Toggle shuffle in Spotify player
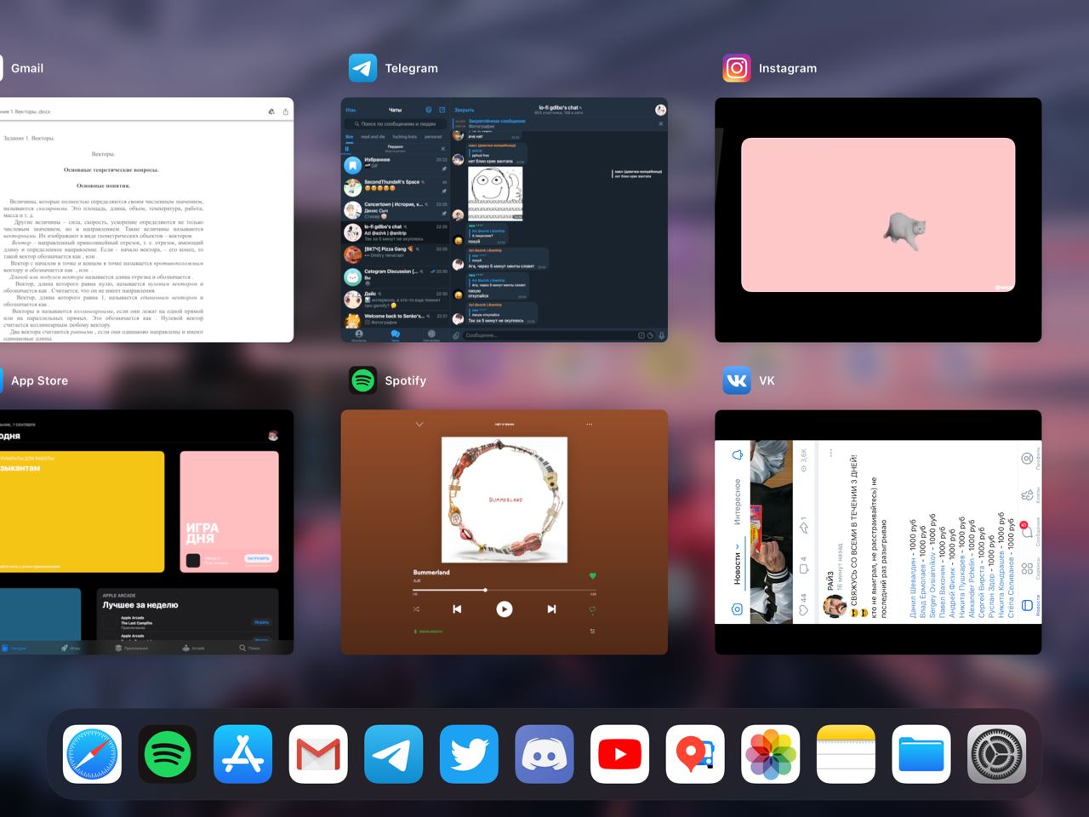This screenshot has width=1089, height=817. pyautogui.click(x=416, y=609)
